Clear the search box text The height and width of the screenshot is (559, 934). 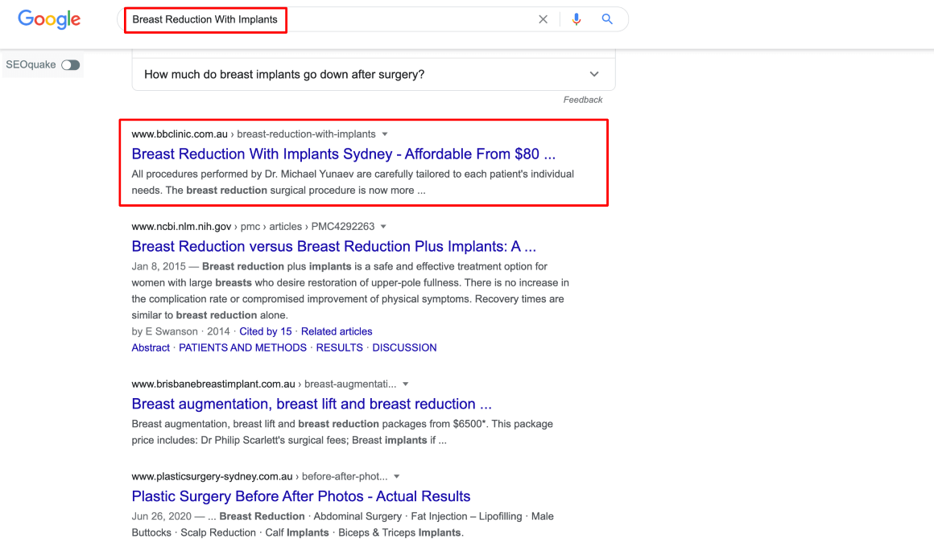tap(543, 19)
